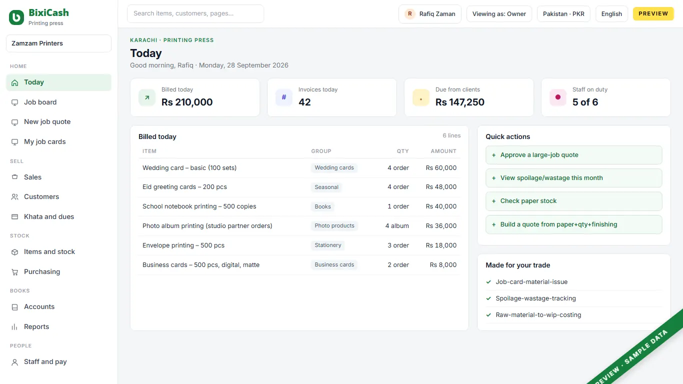Click the Billed today arrow icon
This screenshot has width=683, height=384.
[x=147, y=97]
